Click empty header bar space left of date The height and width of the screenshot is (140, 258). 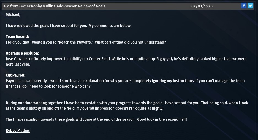pos(149,6)
